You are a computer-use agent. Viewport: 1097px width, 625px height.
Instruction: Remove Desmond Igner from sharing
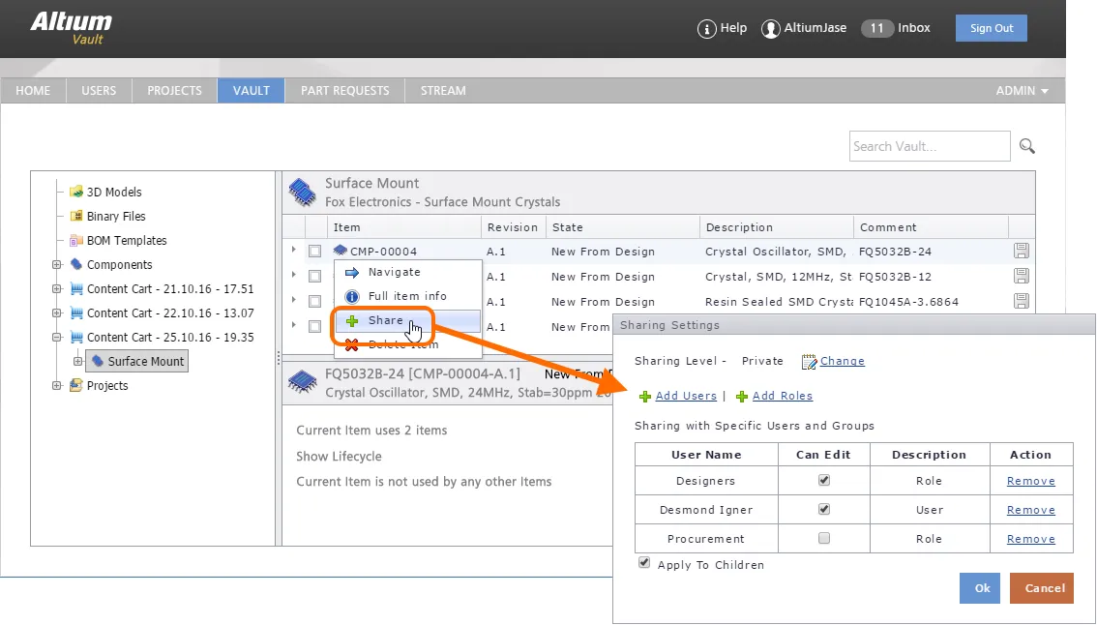point(1030,510)
